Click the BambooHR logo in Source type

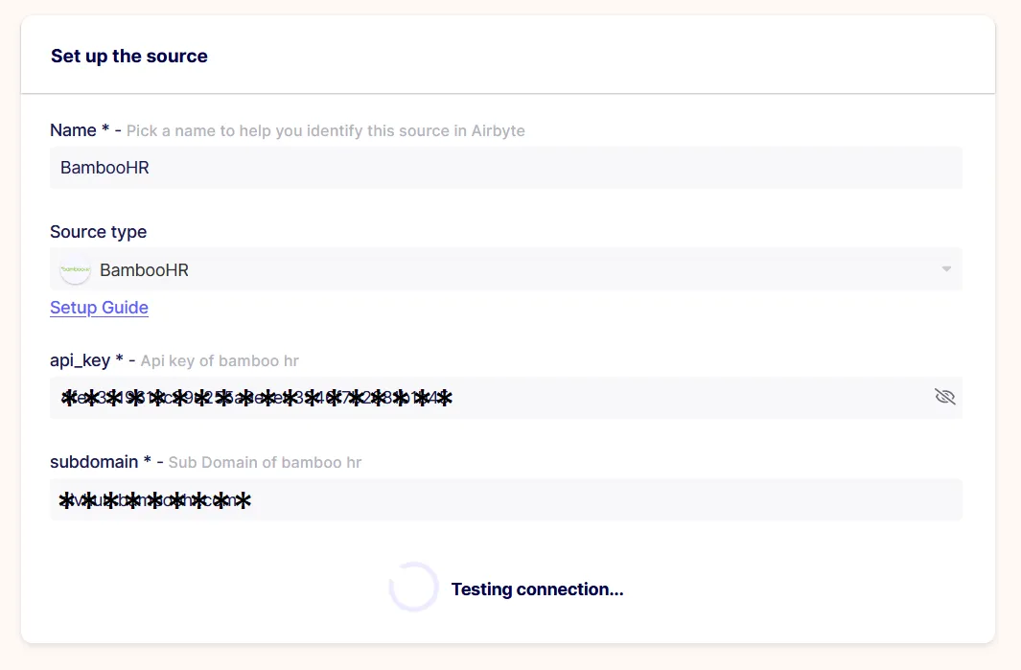(x=76, y=269)
